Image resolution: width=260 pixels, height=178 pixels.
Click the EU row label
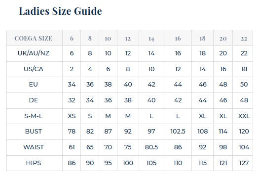(34, 85)
